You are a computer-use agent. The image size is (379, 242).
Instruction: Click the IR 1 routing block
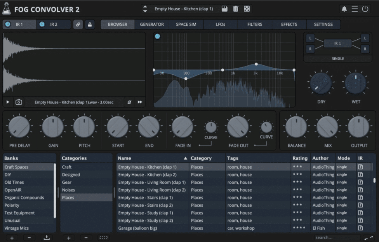(338, 43)
